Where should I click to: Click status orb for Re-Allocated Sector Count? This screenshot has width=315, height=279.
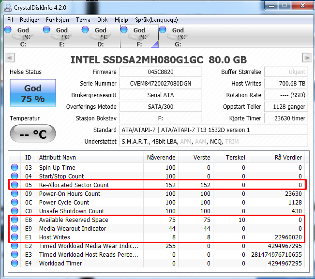point(15,185)
